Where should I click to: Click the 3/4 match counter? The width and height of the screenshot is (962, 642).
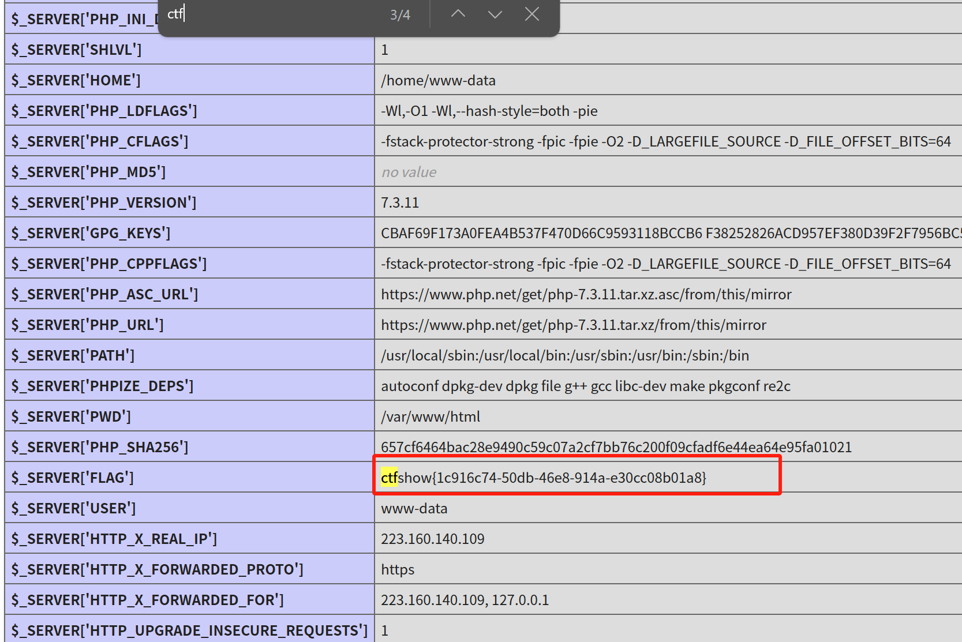point(400,15)
